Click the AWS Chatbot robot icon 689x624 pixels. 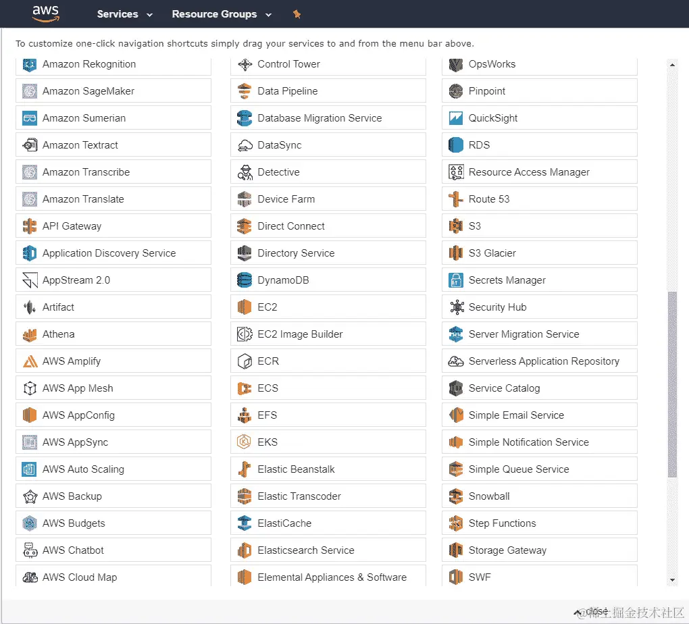[30, 550]
